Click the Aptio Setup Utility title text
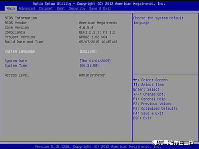 [99, 4]
